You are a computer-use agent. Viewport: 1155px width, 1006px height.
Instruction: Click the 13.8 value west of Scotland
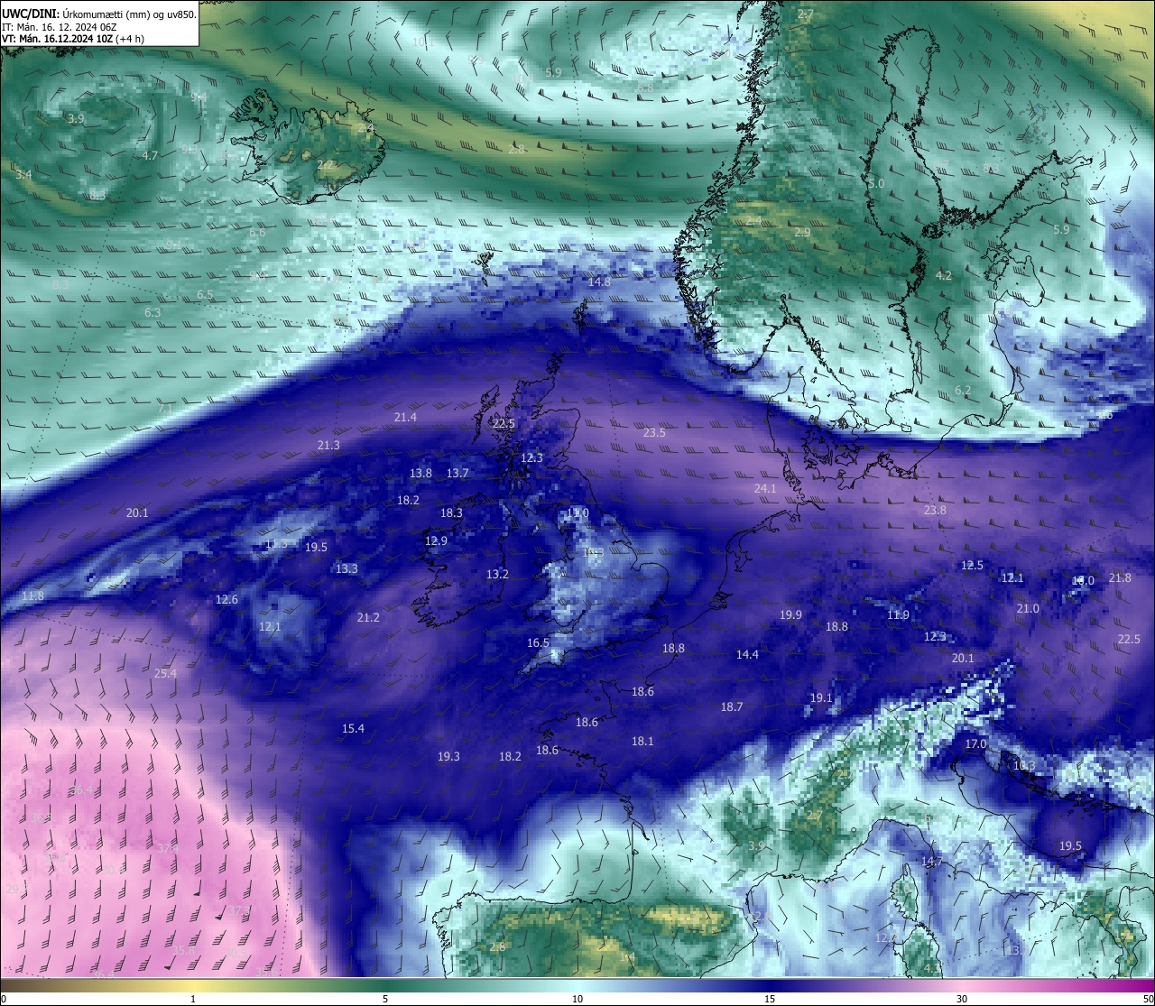(x=420, y=473)
